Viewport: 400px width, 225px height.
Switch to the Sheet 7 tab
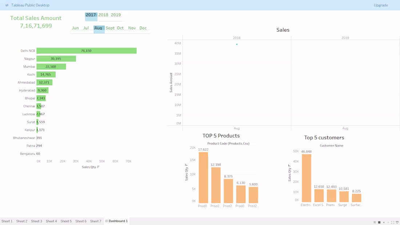coord(96,221)
